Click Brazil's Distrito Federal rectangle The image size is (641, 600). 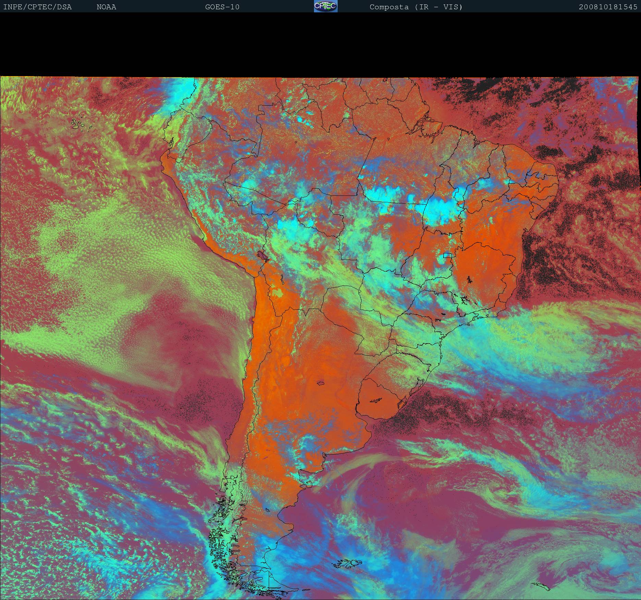coord(447,255)
